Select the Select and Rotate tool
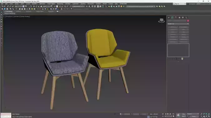Image resolution: width=211 pixels, height=118 pixels. pos(36,7)
